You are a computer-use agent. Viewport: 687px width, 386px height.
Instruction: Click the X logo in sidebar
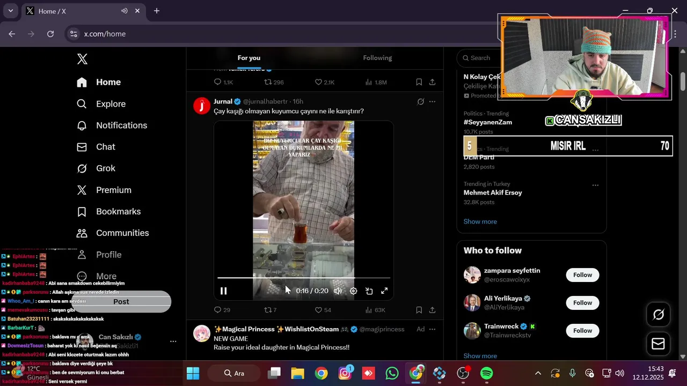tap(82, 59)
